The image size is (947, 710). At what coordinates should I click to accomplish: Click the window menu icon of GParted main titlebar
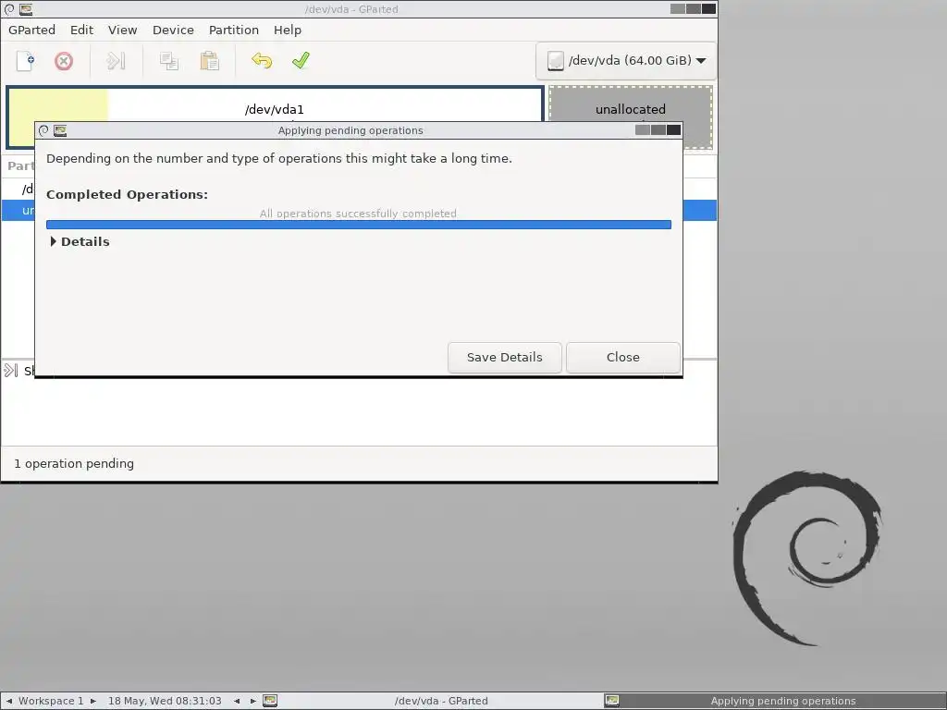click(x=9, y=9)
